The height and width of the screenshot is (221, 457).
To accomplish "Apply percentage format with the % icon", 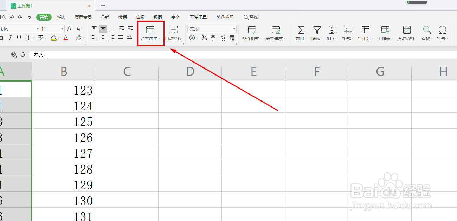I will coord(204,38).
